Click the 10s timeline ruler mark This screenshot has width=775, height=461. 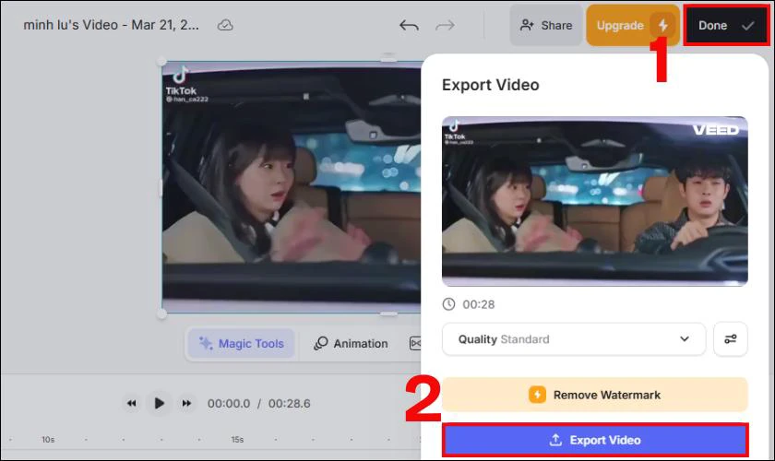(48, 439)
